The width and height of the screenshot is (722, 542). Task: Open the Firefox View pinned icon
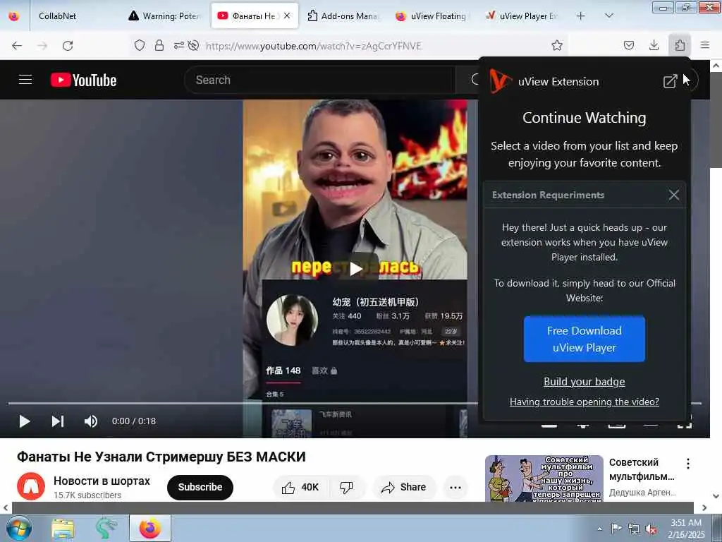point(14,16)
